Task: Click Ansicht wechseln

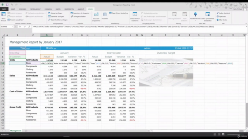Action: 15,16
